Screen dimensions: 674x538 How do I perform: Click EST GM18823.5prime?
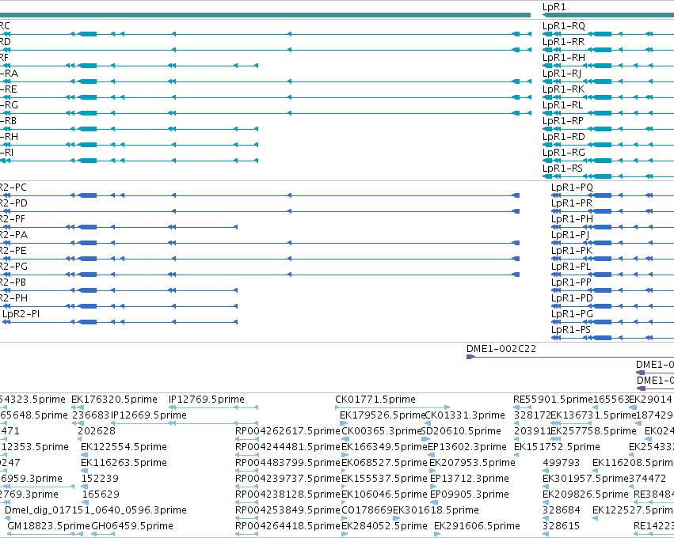tap(48, 526)
